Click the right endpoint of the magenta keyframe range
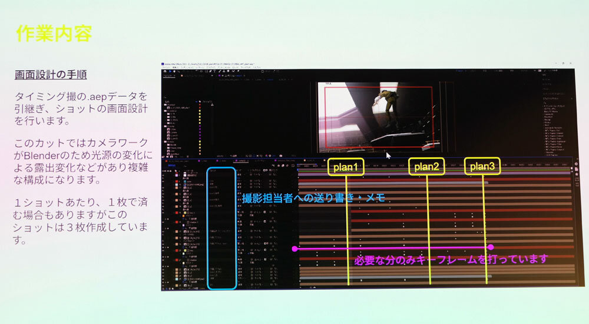The width and height of the screenshot is (589, 324). click(491, 247)
